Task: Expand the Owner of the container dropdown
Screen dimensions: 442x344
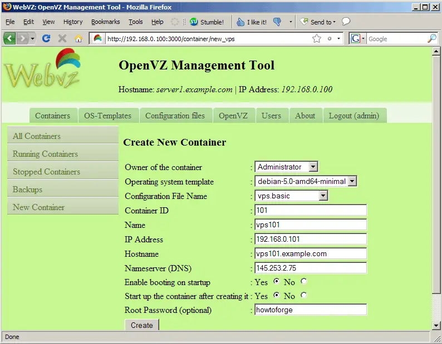Action: click(x=286, y=167)
